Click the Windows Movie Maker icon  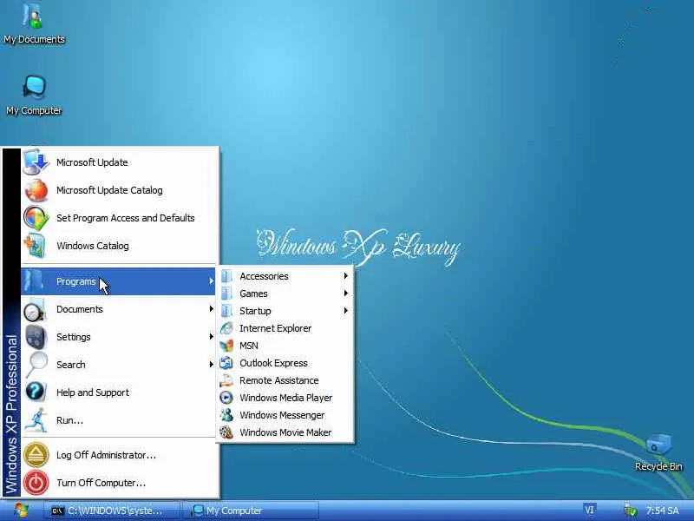(x=226, y=432)
